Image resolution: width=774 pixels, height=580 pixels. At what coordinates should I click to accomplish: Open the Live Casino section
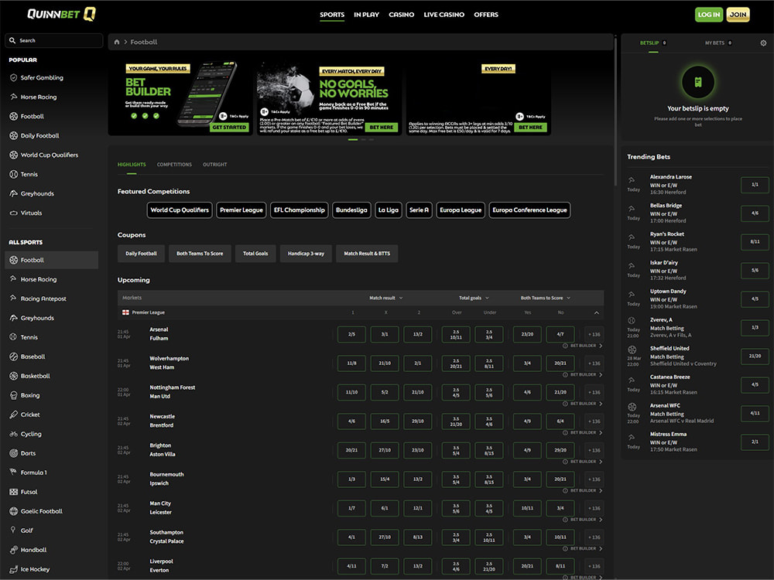pyautogui.click(x=444, y=15)
